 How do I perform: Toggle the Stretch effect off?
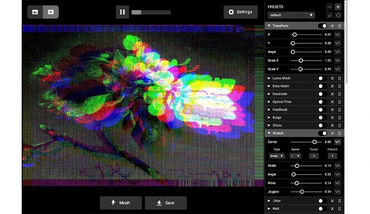tap(322, 134)
